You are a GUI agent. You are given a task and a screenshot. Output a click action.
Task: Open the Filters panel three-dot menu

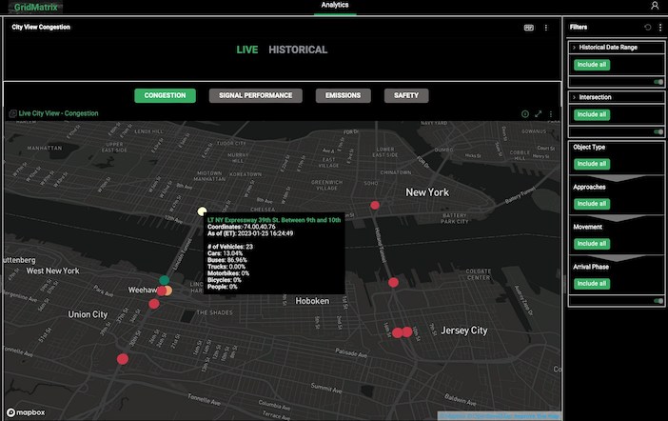click(x=658, y=28)
